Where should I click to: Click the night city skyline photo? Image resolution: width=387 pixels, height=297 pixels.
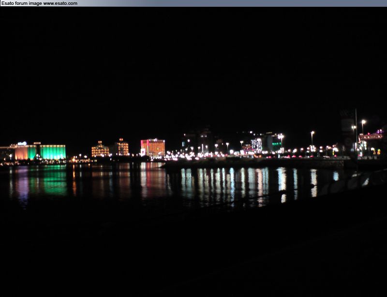[193, 152]
